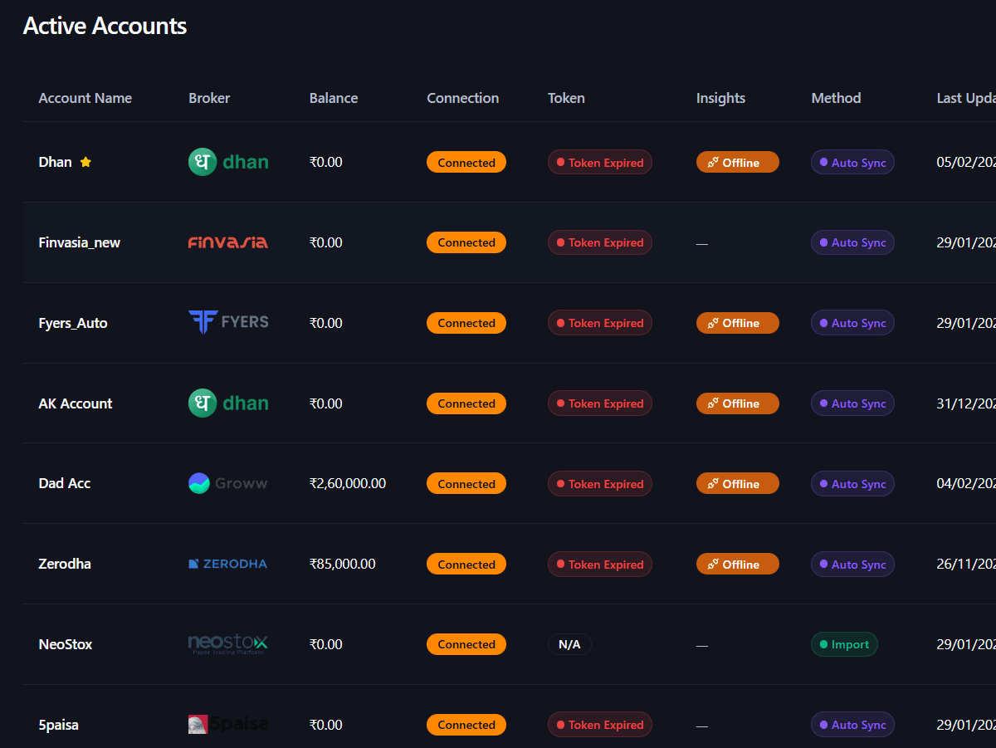
Task: Open the Import method badge for NeoStox
Action: 844,643
